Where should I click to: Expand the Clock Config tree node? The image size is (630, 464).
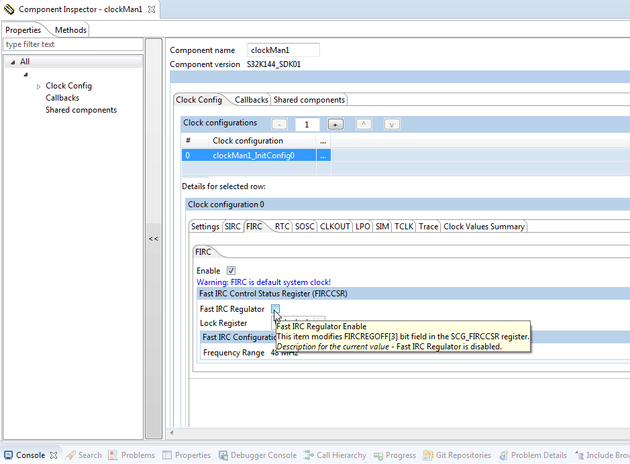[x=38, y=86]
